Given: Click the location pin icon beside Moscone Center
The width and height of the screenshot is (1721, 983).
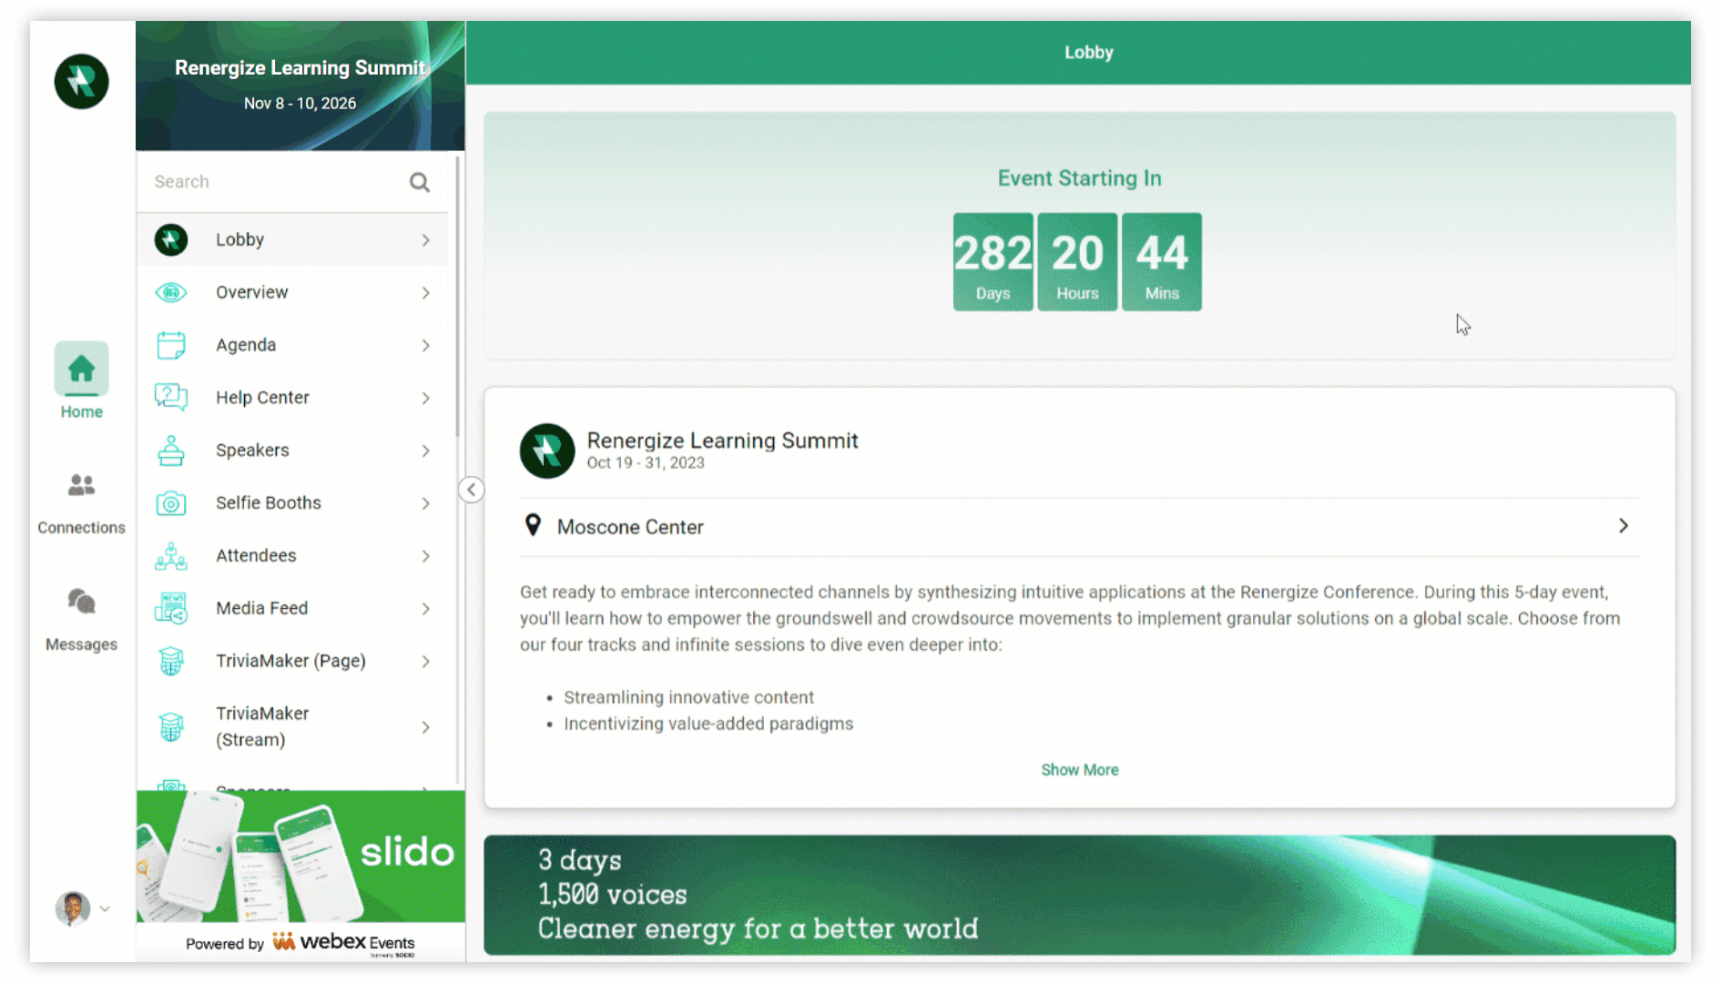Looking at the screenshot, I should [x=534, y=525].
